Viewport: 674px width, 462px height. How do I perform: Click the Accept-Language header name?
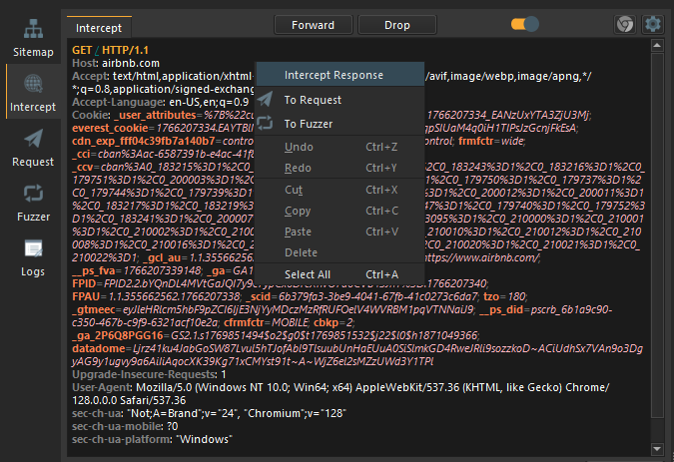click(118, 102)
